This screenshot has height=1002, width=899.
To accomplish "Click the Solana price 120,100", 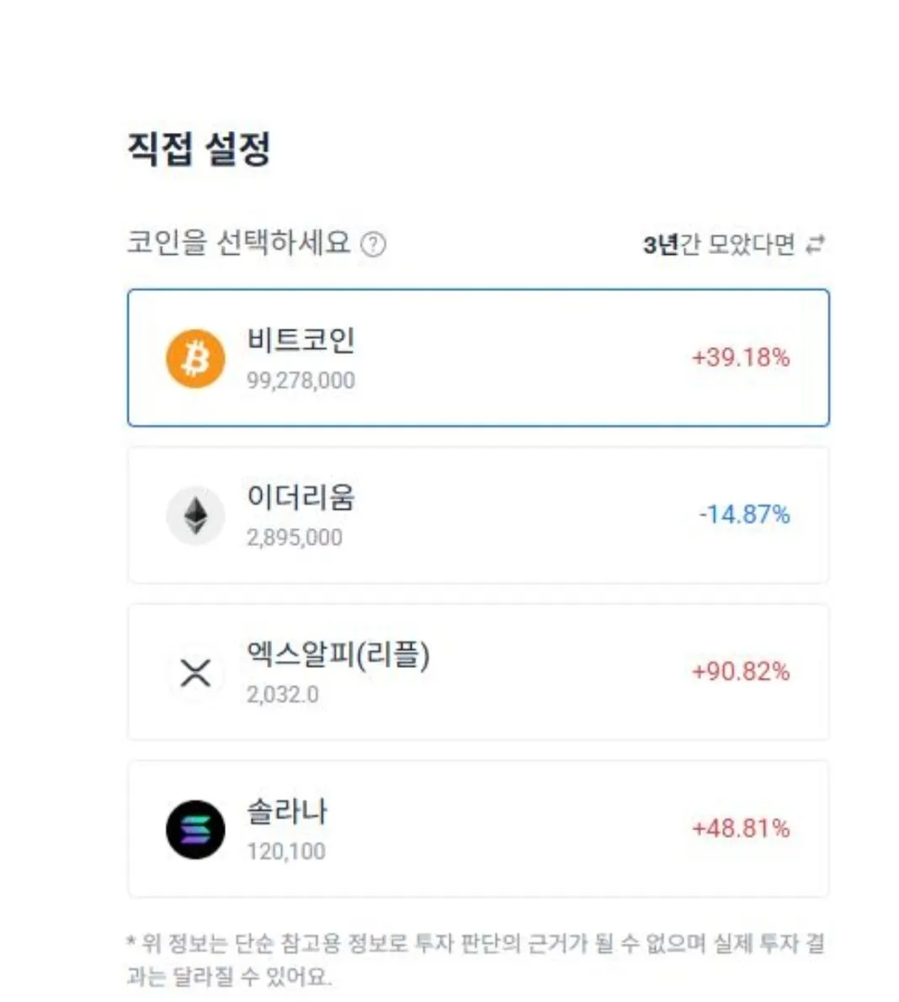I will tap(285, 851).
